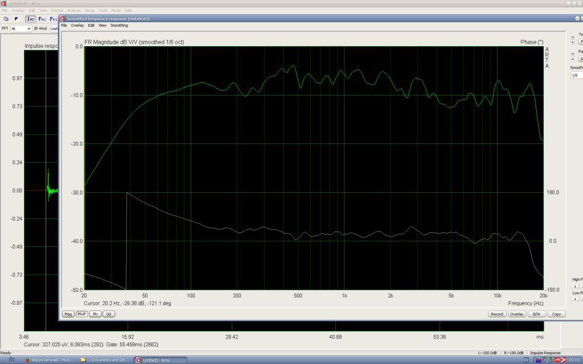Open the Help menu in main Arta window
Image resolution: width=583 pixels, height=364 pixels.
click(x=128, y=10)
